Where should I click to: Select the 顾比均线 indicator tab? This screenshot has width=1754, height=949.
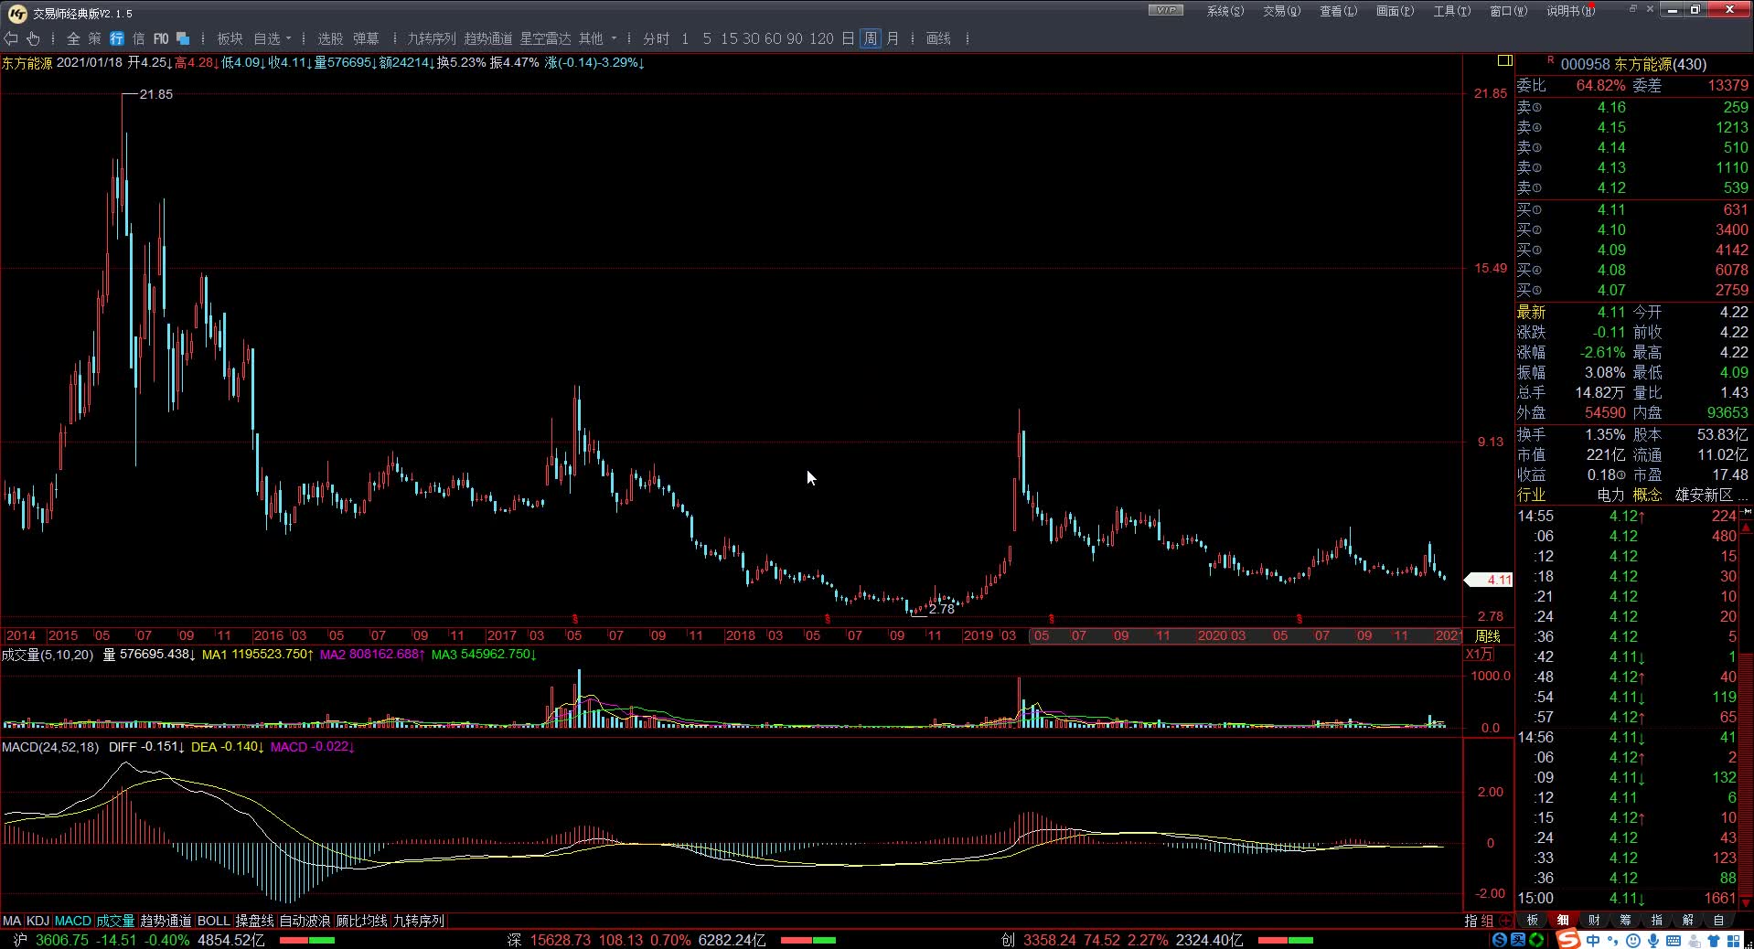point(361,921)
